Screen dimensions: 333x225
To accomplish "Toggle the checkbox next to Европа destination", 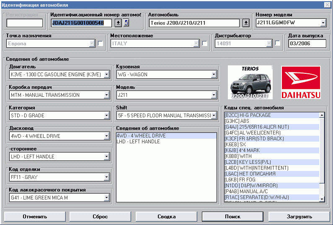I will pos(101,43).
